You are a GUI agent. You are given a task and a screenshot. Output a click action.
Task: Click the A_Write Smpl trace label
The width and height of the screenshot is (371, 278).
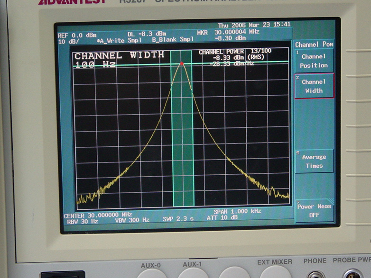click(x=117, y=41)
